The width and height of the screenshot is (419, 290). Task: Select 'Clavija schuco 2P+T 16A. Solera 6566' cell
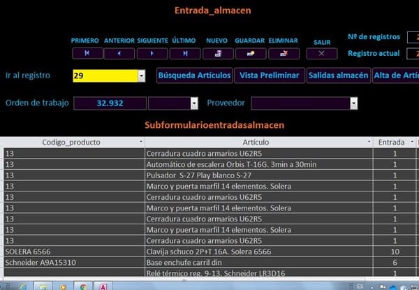(258, 252)
